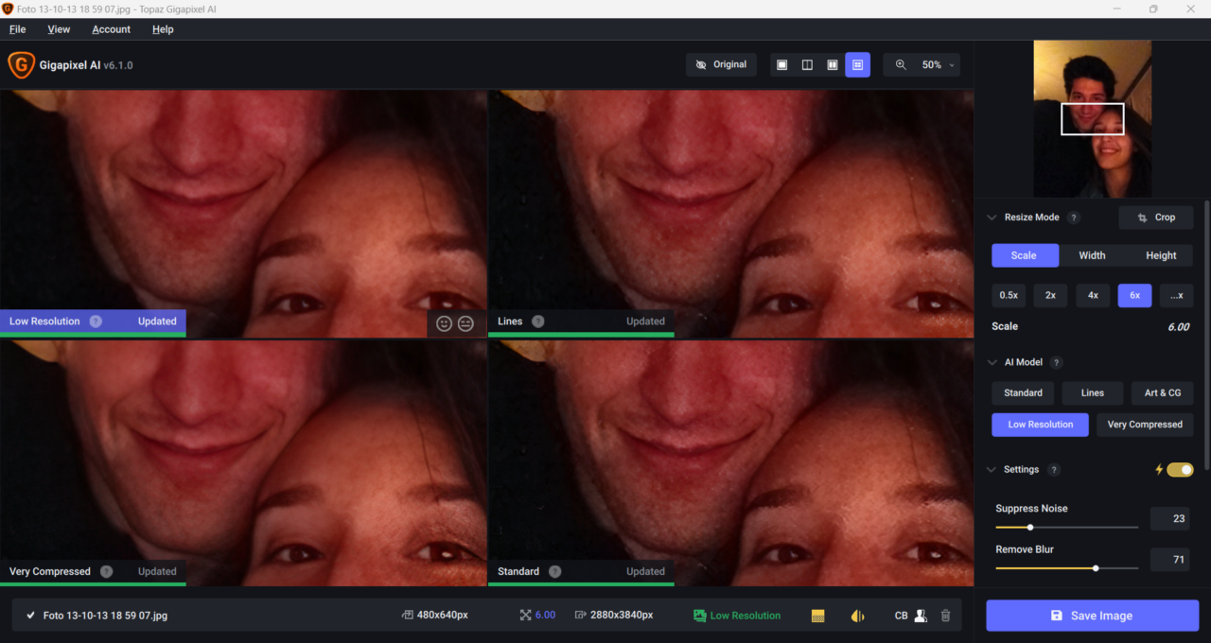This screenshot has width=1211, height=643.
Task: Collapse the Settings section
Action: pos(992,470)
